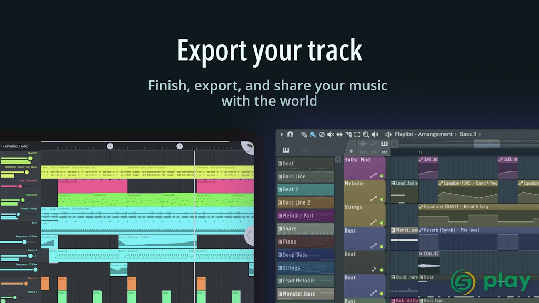Select Piano pattern entry
The image size is (539, 303).
coord(306,242)
